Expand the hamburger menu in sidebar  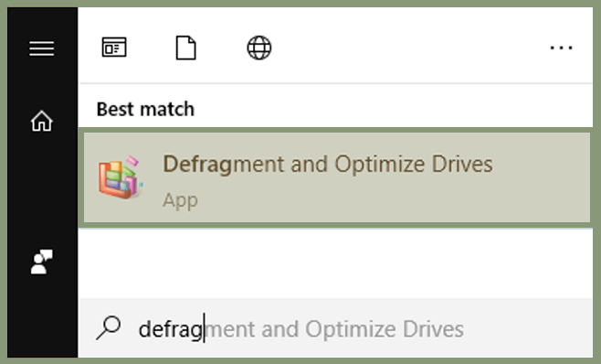tap(42, 48)
